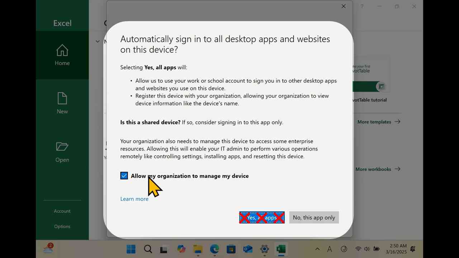Open Outlook from the taskbar

point(248,249)
